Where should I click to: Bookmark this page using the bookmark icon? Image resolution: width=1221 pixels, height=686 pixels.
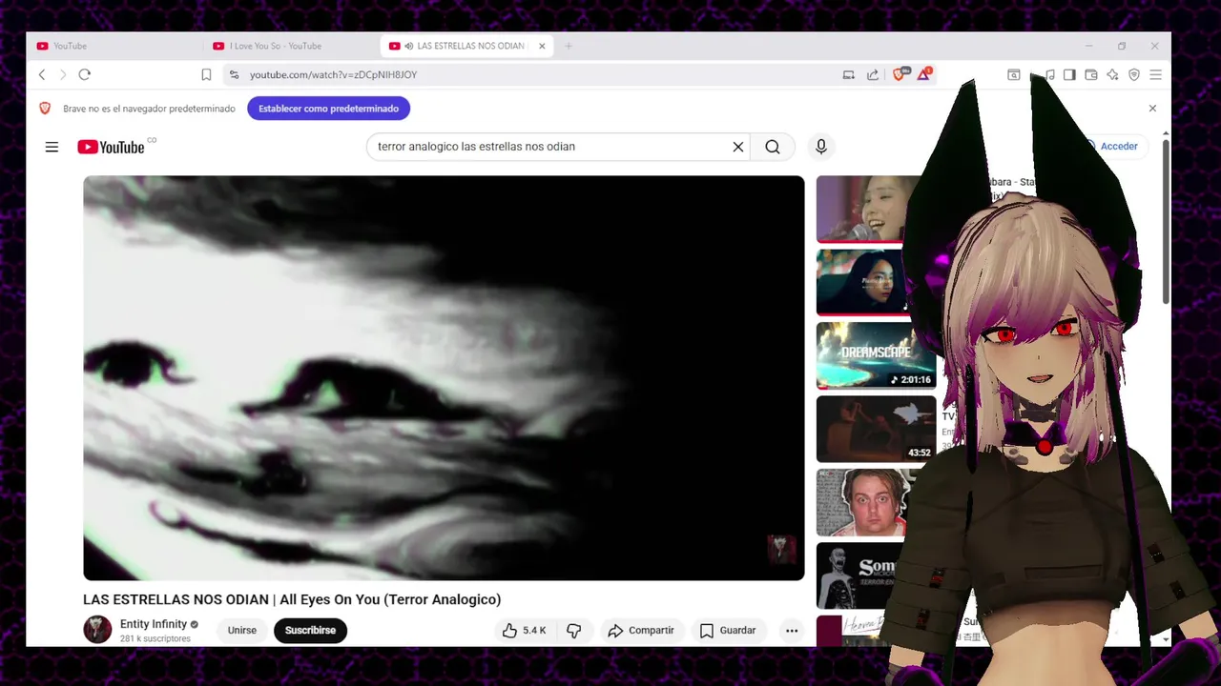click(x=206, y=74)
